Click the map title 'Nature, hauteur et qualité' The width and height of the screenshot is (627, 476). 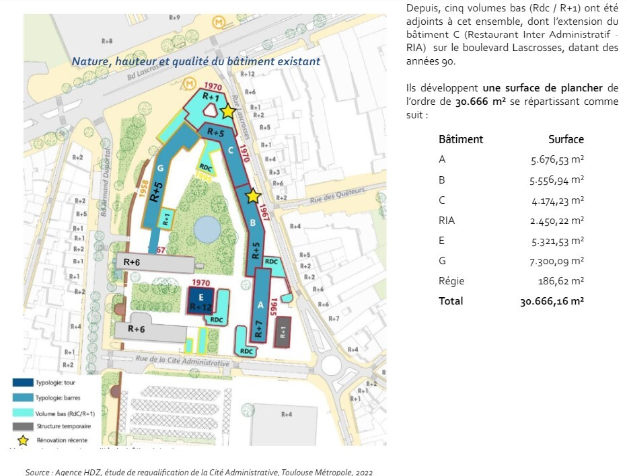(x=196, y=62)
